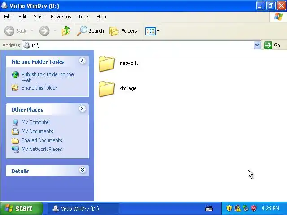Go up one folder level

click(x=66, y=31)
